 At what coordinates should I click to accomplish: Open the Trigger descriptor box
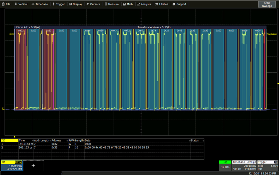pos(268,165)
